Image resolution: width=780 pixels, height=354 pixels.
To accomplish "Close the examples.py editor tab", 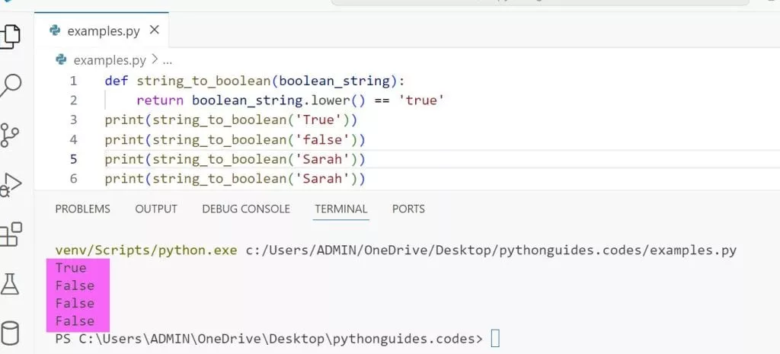I will click(x=155, y=30).
